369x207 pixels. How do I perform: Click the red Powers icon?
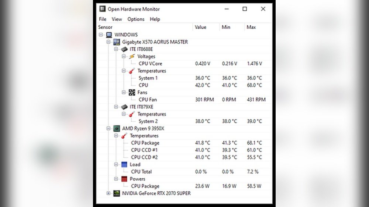coord(124,179)
